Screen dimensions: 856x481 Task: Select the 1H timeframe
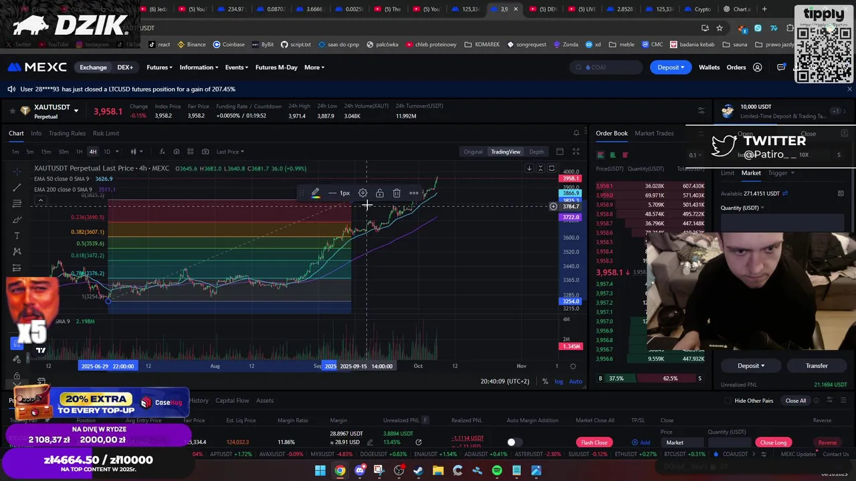pos(79,152)
